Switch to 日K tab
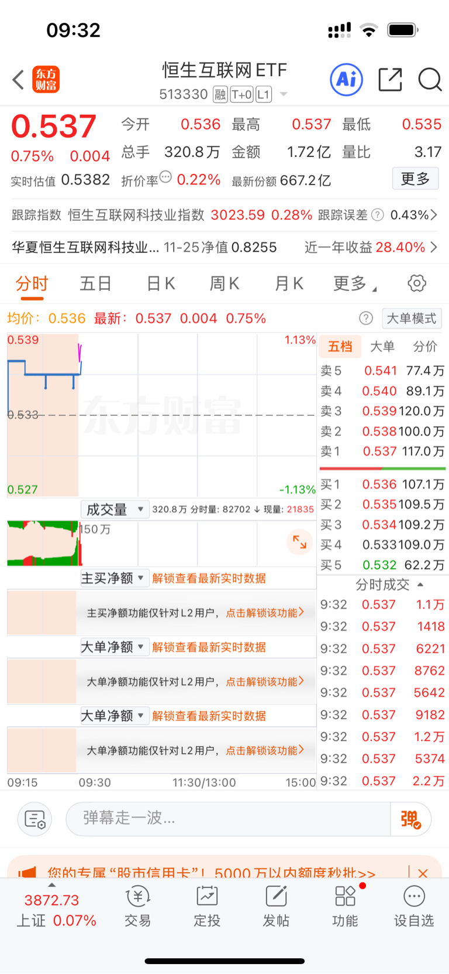This screenshot has height=974, width=449. (x=160, y=284)
